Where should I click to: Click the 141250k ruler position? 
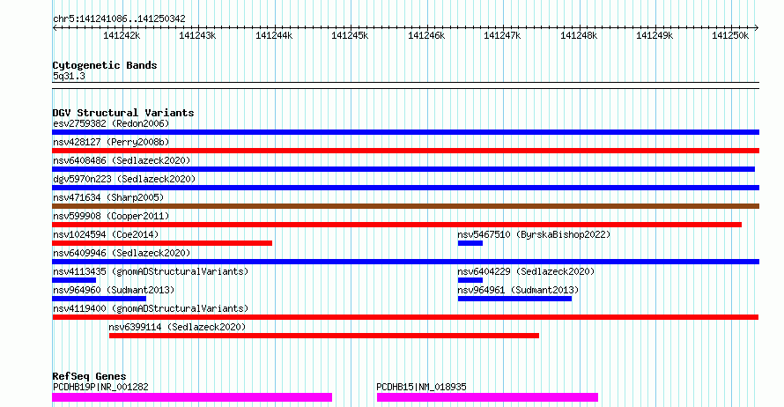pyautogui.click(x=730, y=35)
